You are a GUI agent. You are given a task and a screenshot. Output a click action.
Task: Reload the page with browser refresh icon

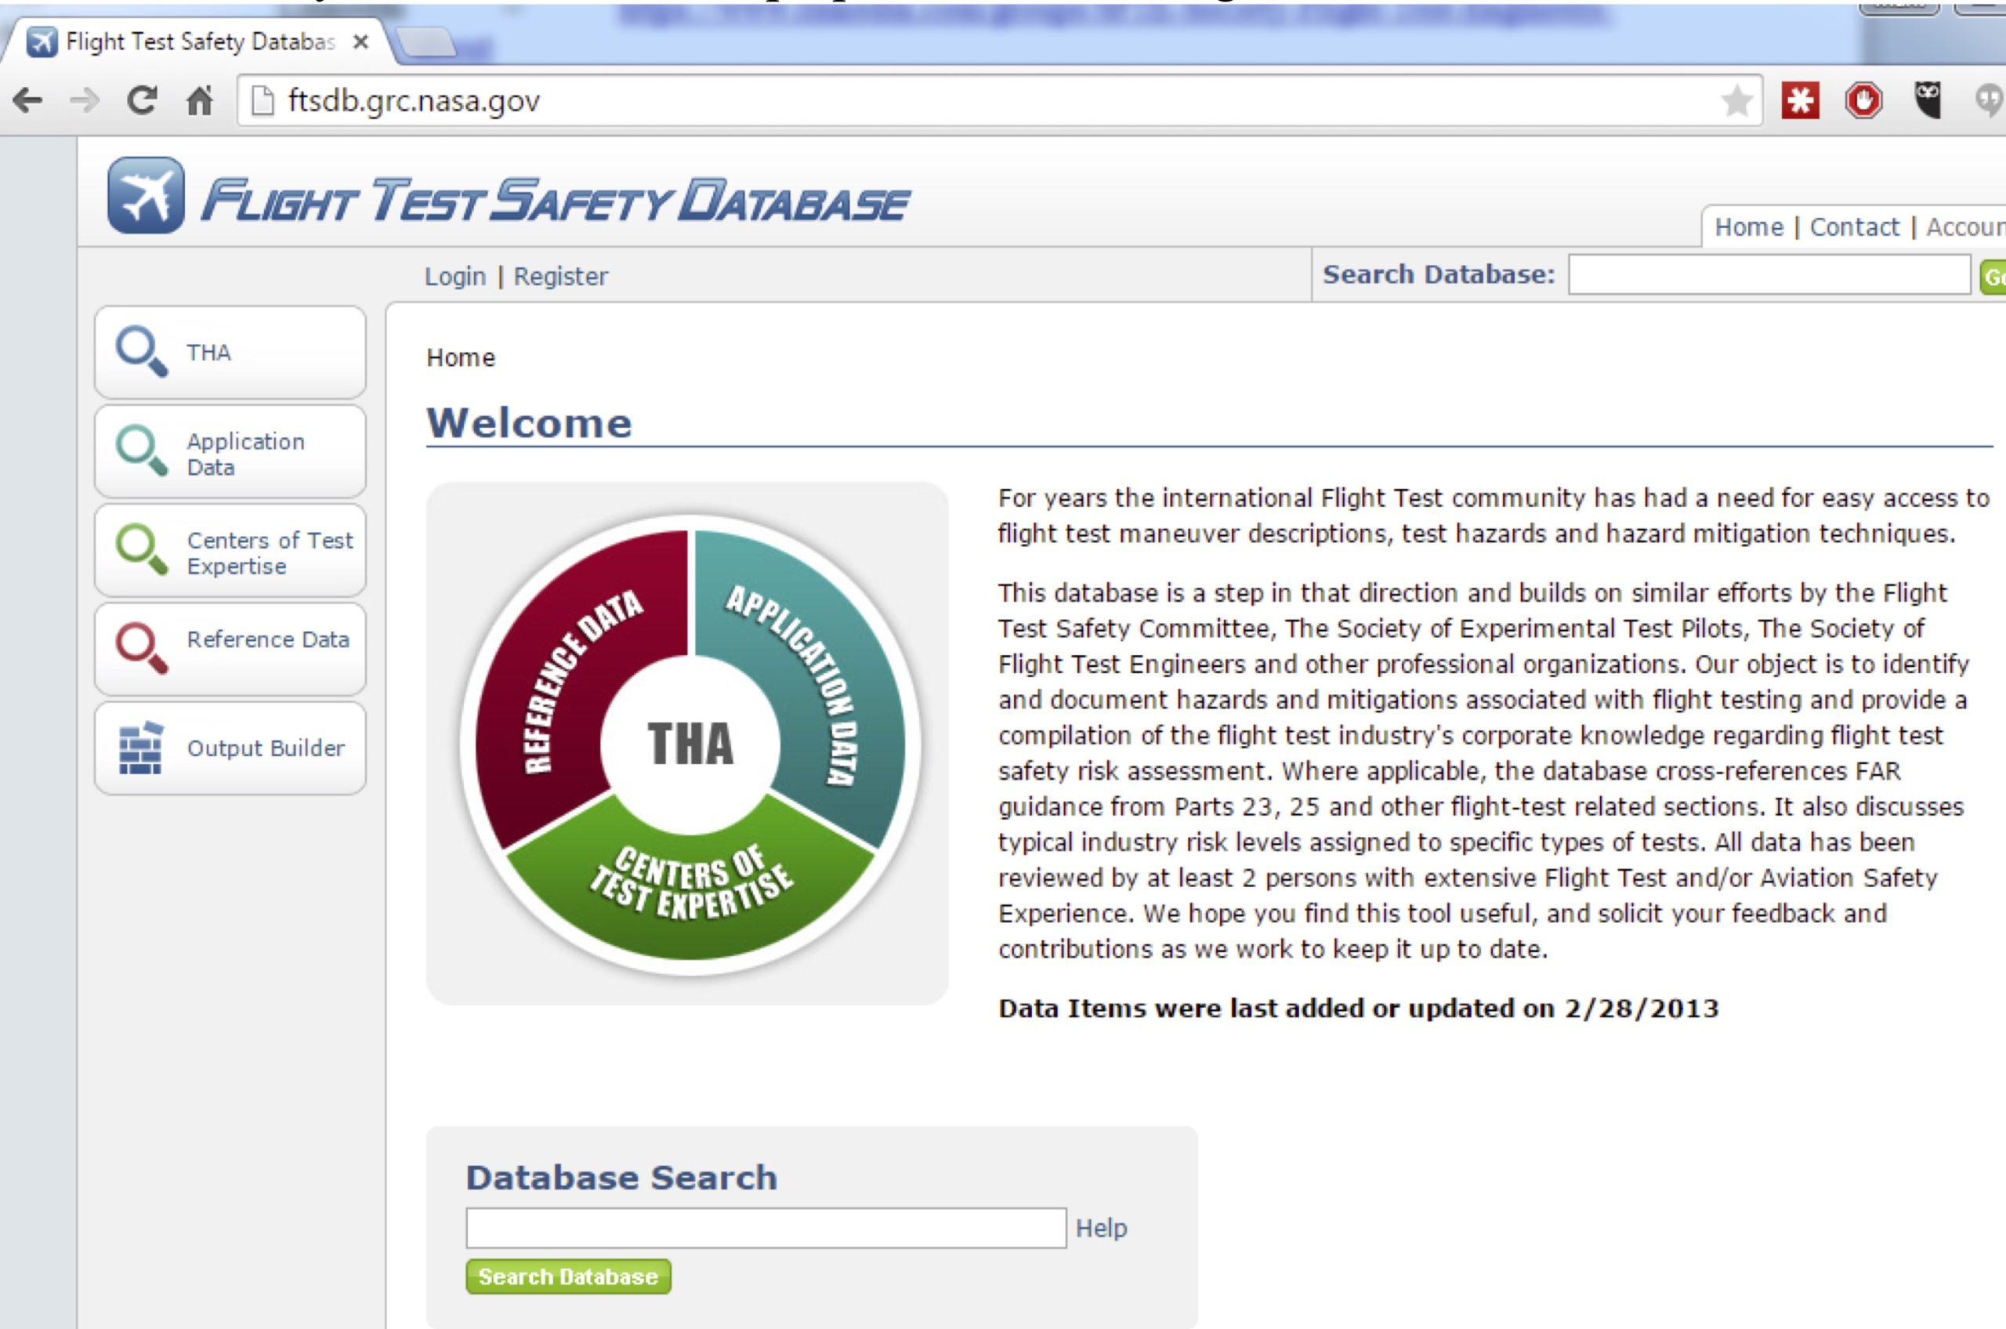[x=142, y=101]
